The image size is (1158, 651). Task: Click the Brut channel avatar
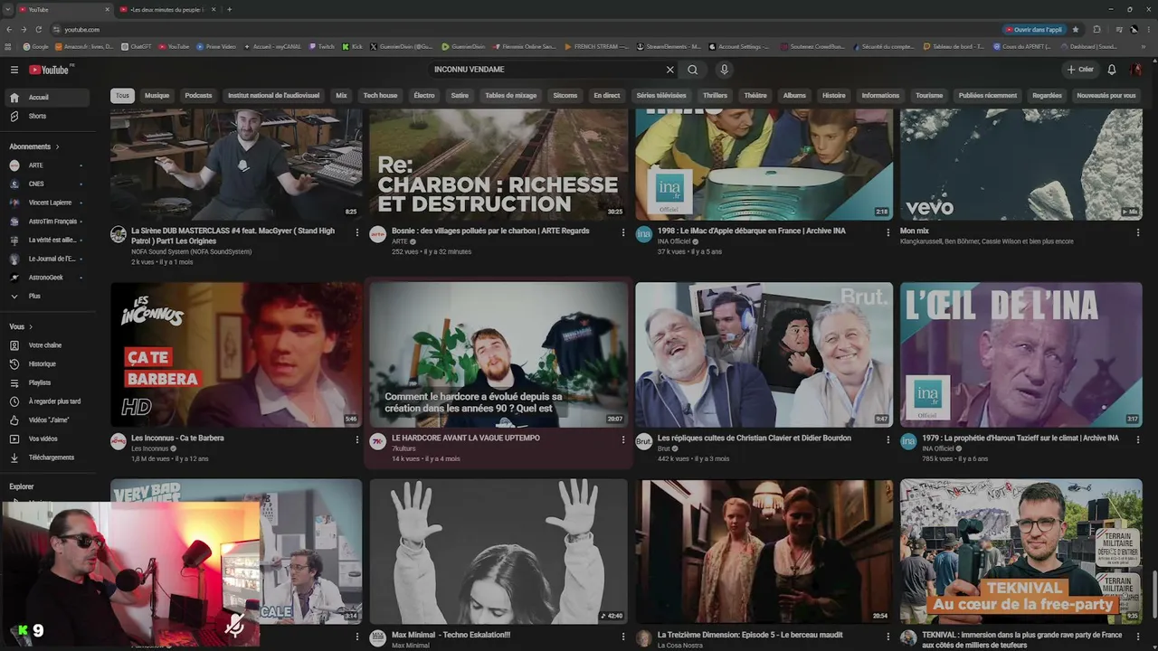pyautogui.click(x=643, y=441)
